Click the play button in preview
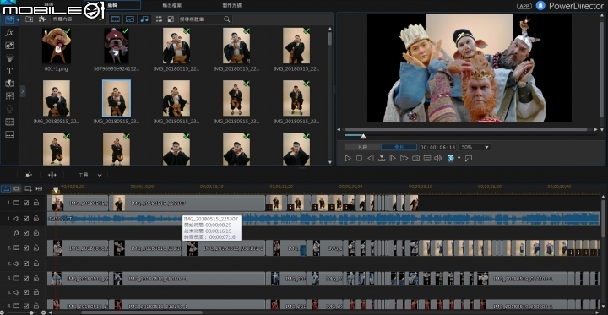This screenshot has height=315, width=608. [348, 158]
